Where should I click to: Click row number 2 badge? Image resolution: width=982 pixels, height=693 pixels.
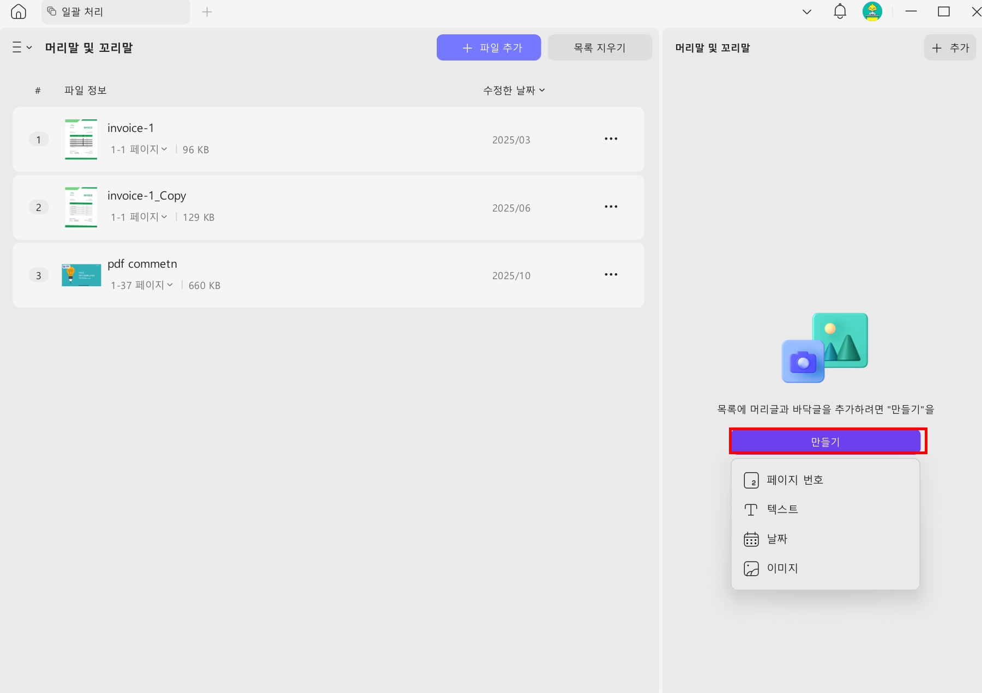[39, 207]
